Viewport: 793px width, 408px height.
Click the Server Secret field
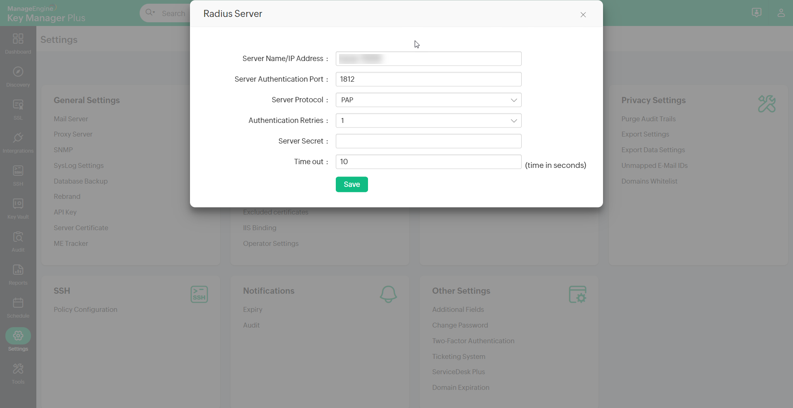tap(428, 141)
